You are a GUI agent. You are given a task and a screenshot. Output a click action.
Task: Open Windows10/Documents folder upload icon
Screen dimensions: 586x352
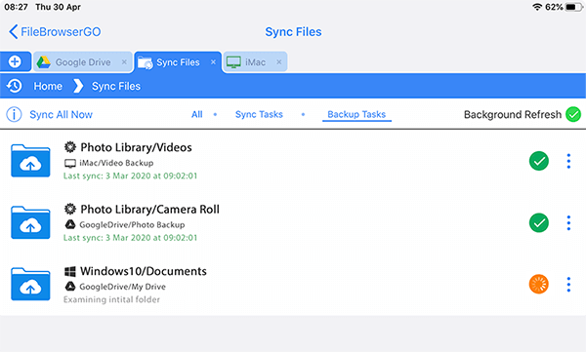[x=30, y=284]
